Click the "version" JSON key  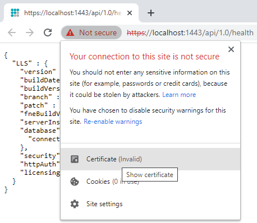pos(38,72)
